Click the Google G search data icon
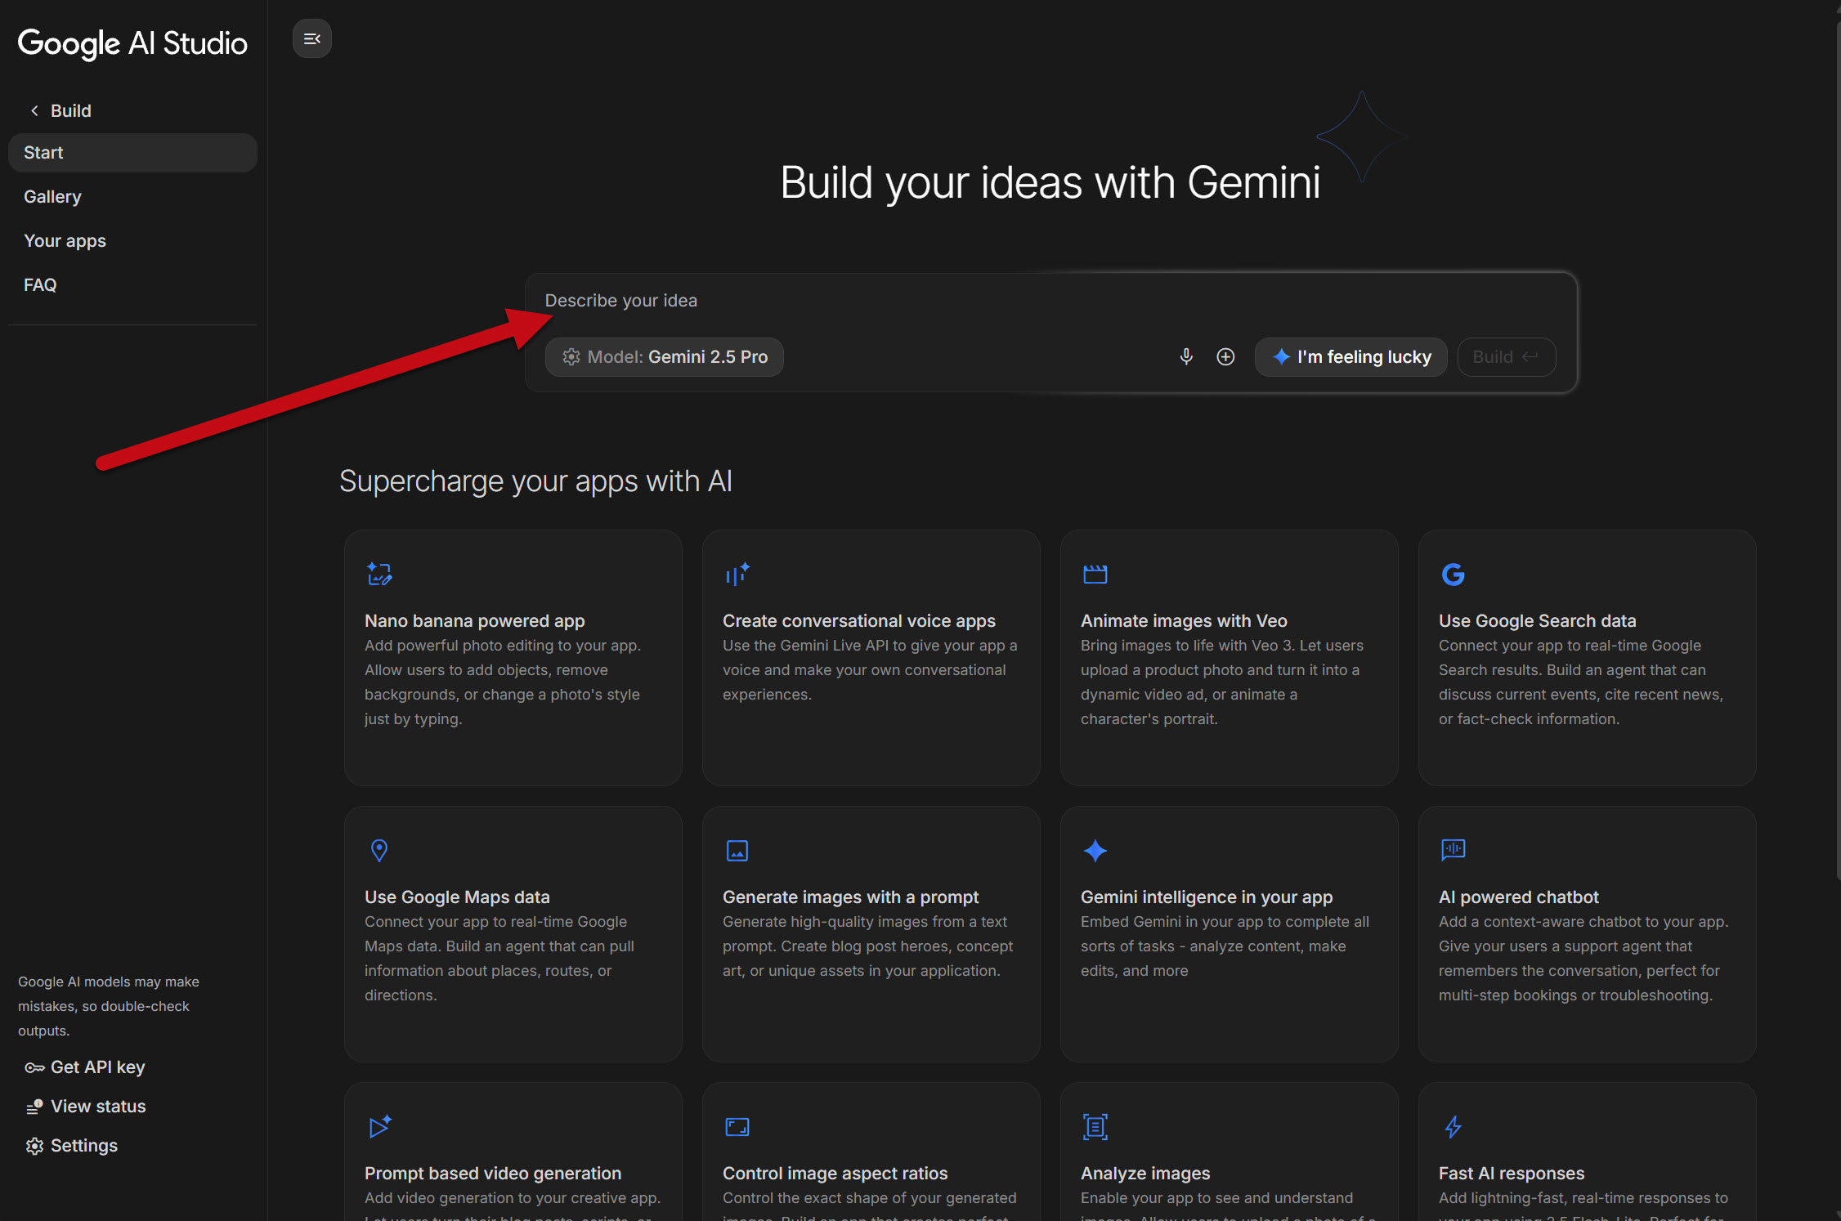 1453,574
